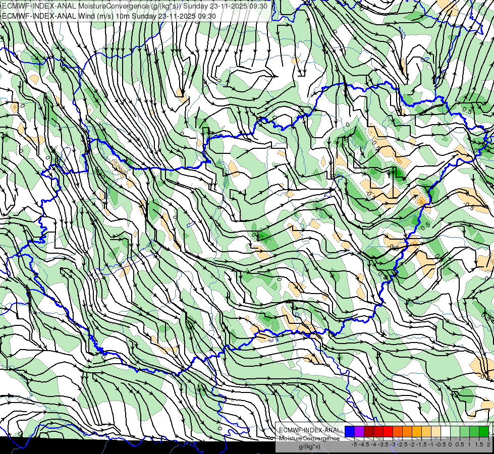Click the 0 tick label on the colorbar
The image size is (494, 454).
450,444
